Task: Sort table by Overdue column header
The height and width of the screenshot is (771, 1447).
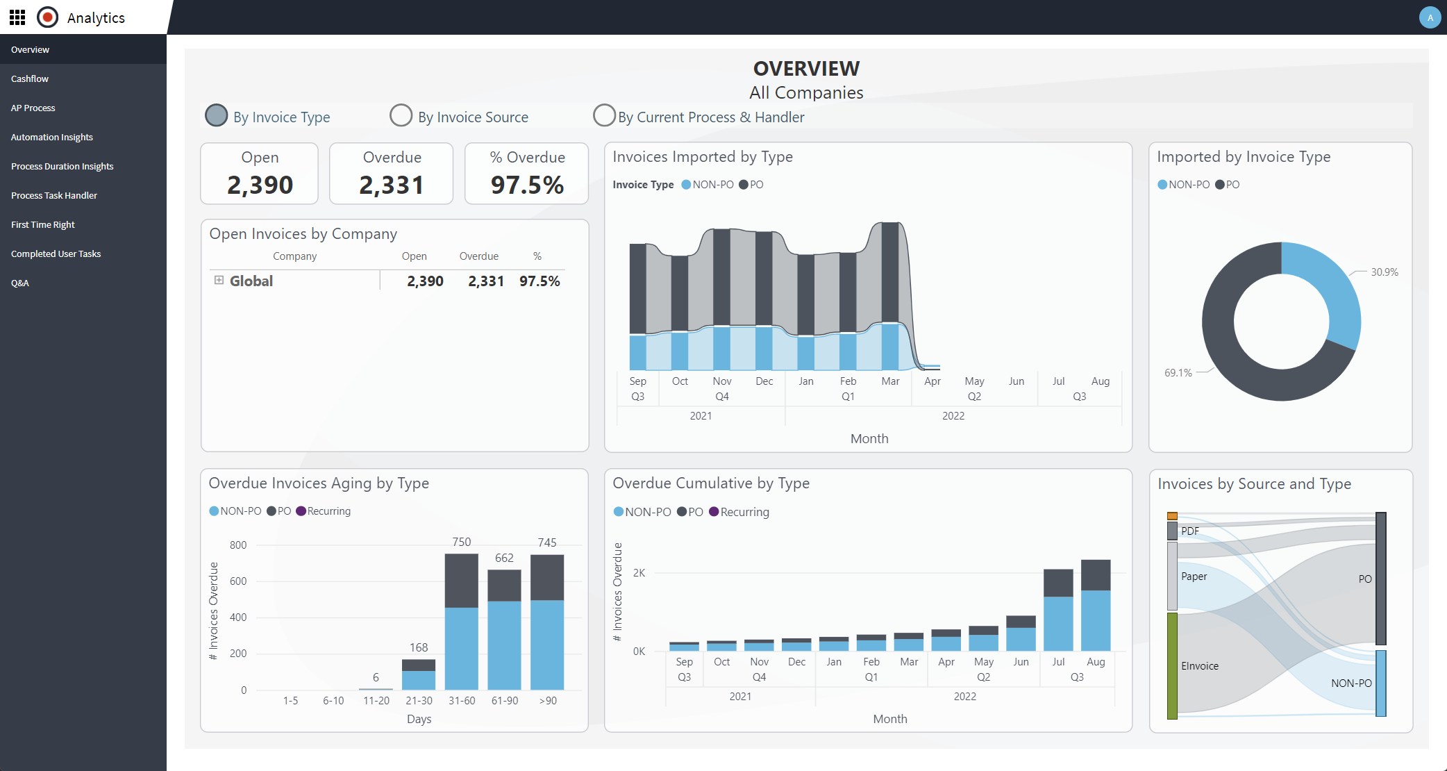Action: tap(478, 256)
